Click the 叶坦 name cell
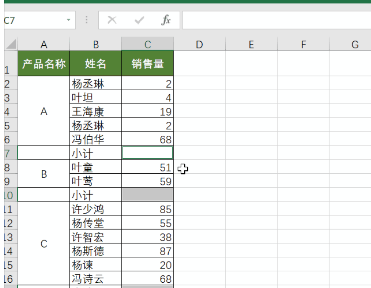This screenshot has height=288, width=371. [x=96, y=97]
